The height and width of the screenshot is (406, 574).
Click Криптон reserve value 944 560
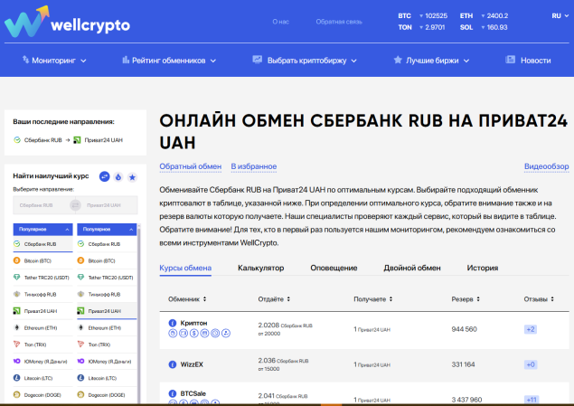click(x=465, y=329)
